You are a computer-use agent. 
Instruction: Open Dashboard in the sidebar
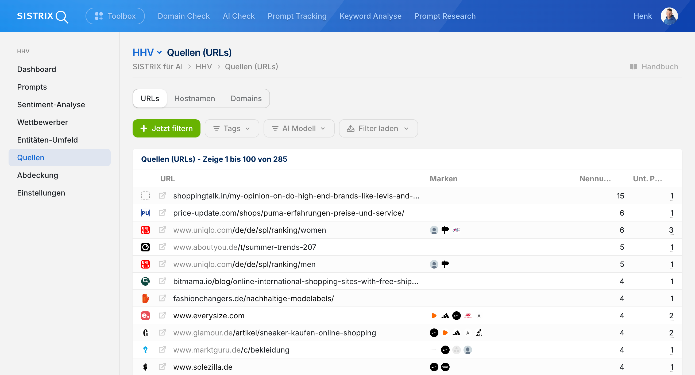point(37,69)
